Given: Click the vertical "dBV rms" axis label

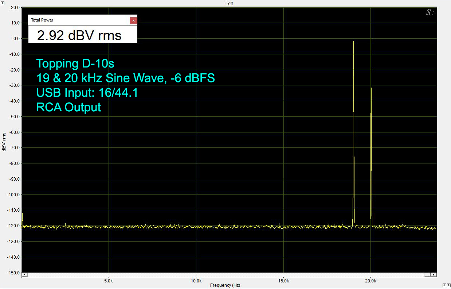Looking at the screenshot, I should [x=3, y=141].
